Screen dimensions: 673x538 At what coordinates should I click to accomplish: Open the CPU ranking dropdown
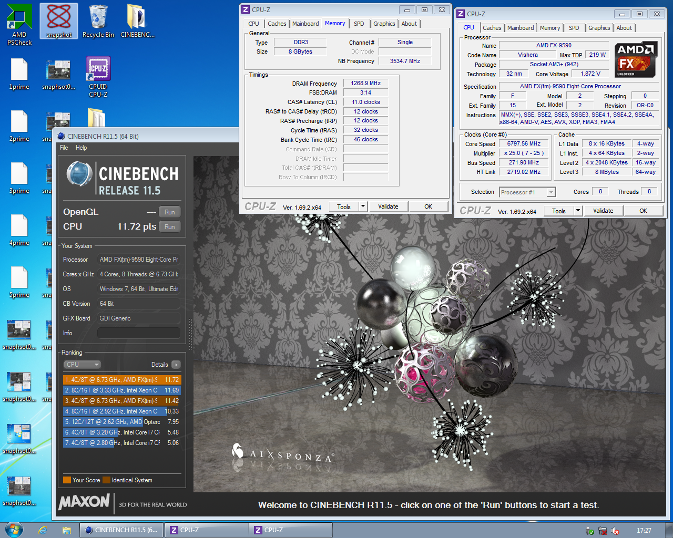pos(82,365)
